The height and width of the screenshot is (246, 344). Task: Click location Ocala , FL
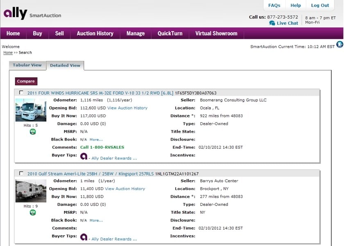(210, 108)
